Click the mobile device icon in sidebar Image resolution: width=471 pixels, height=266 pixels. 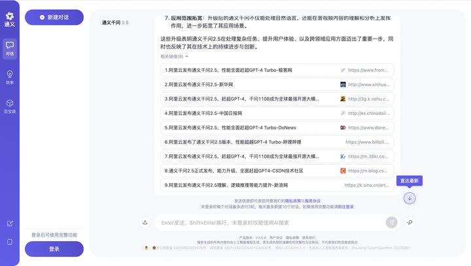[x=10, y=242]
